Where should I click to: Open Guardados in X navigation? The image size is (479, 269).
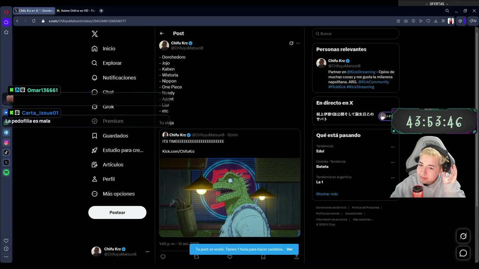point(110,136)
